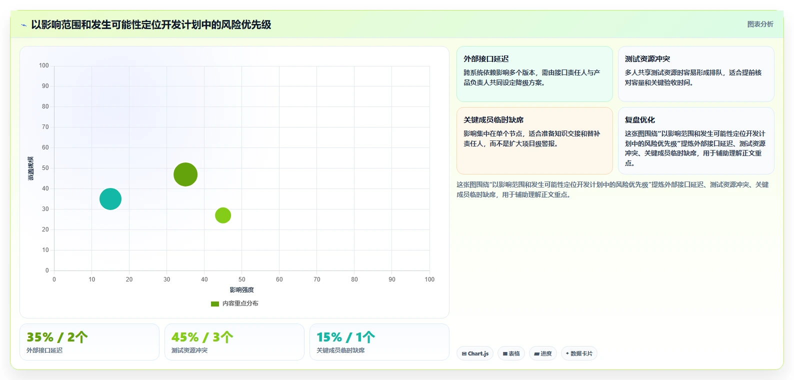The height and width of the screenshot is (380, 794).
Task: Click the 外部接口延迟 label under 35%
Action: (44, 350)
